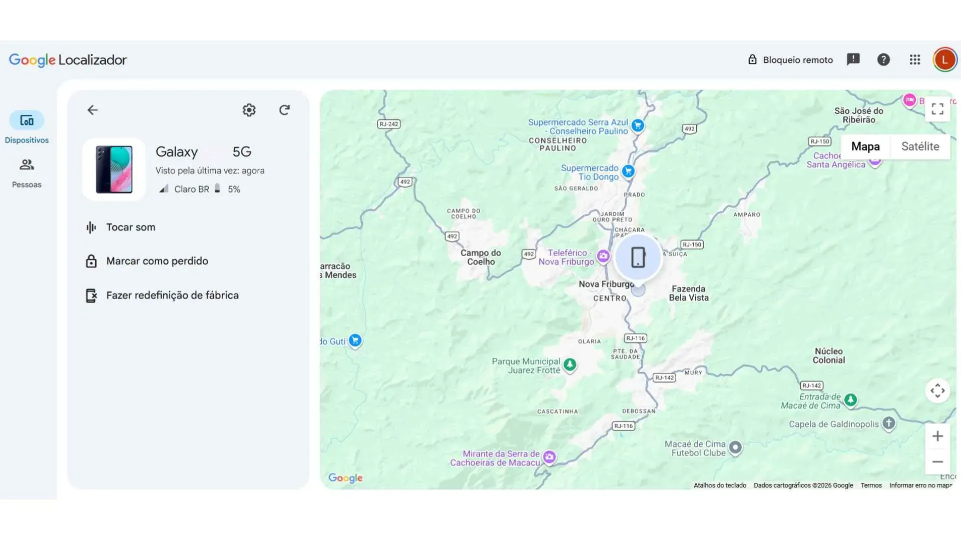Image resolution: width=961 pixels, height=540 pixels.
Task: Click Entrada de Macaé de Cima pin
Action: point(850,400)
